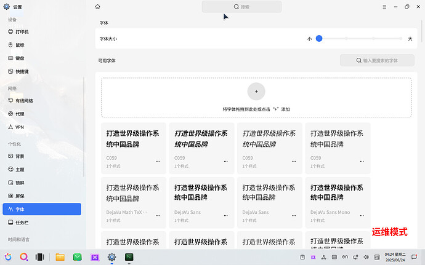425x265 pixels.
Task: Open 鼠标 mouse settings
Action: coord(42,45)
